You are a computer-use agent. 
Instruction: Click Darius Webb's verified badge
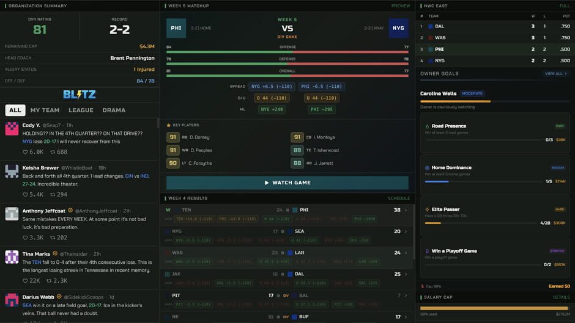(x=59, y=297)
